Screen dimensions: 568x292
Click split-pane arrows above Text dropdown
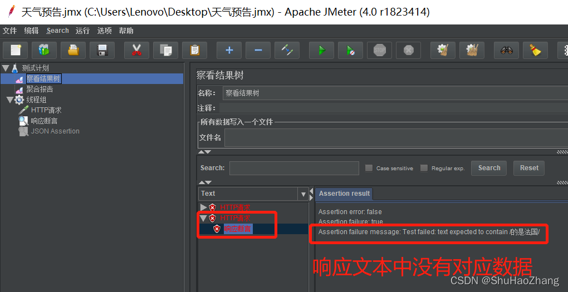205,183
